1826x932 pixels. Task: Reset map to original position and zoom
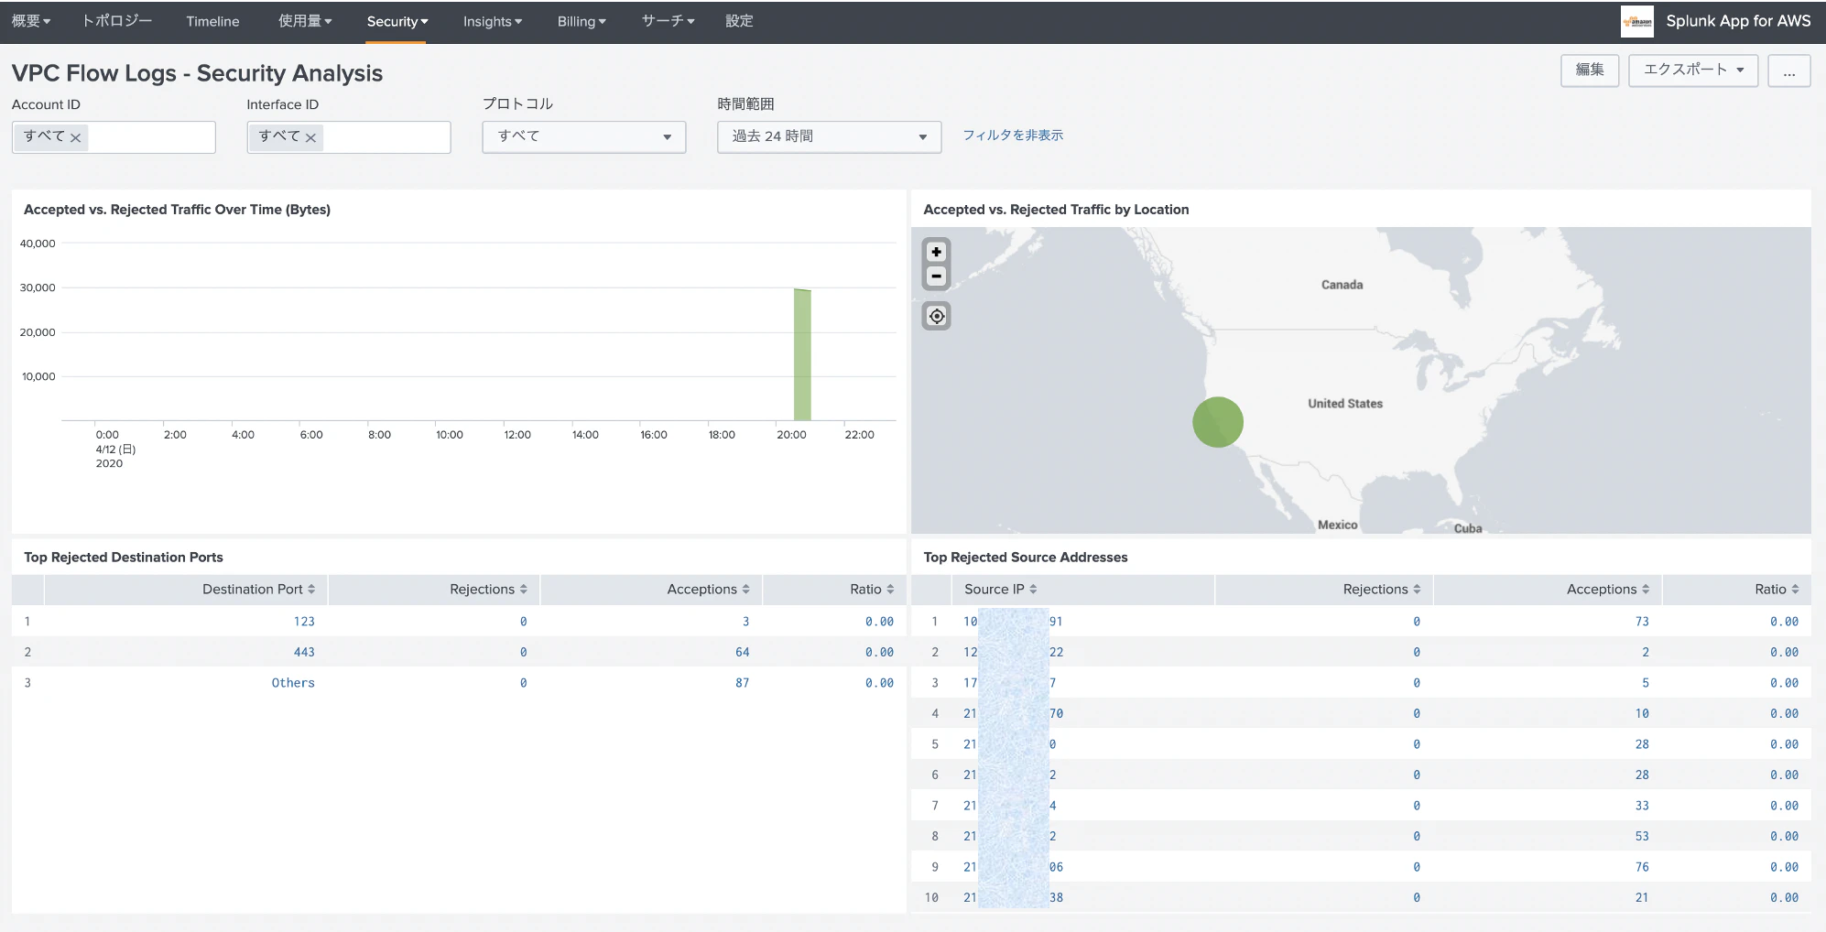click(x=936, y=316)
